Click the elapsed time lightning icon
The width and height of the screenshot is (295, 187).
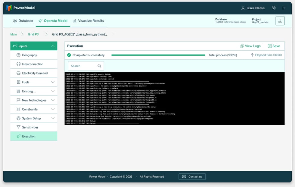click(x=252, y=55)
